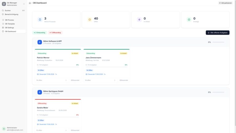
Task: Click the home icon in the breadcrumb
Action: [x=30, y=3]
